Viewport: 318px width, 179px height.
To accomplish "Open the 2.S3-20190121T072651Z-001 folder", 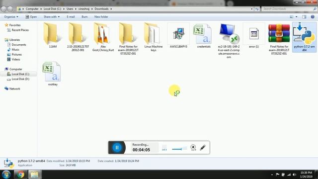I will pyautogui.click(x=78, y=37).
